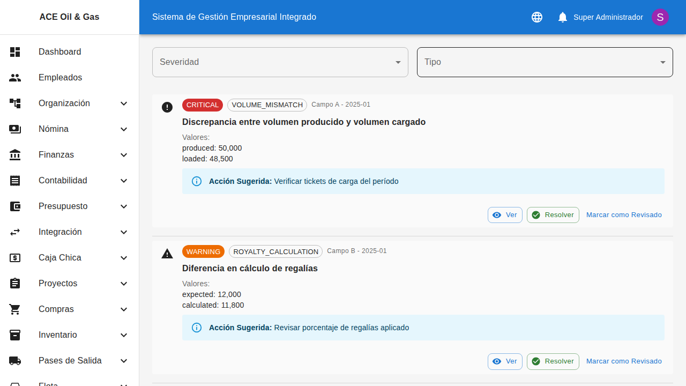
Task: Click Resolver on the volume mismatch alert
Action: (x=553, y=214)
